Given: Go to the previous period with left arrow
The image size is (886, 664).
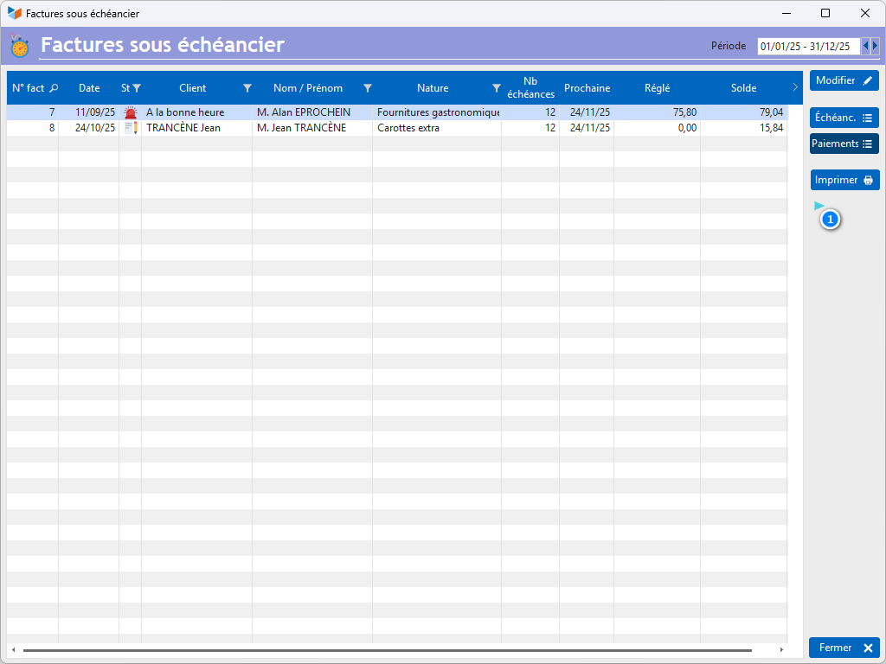Looking at the screenshot, I should 865,46.
